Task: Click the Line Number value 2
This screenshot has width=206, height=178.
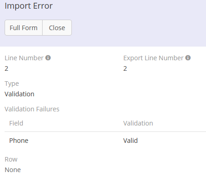Action: pos(6,68)
